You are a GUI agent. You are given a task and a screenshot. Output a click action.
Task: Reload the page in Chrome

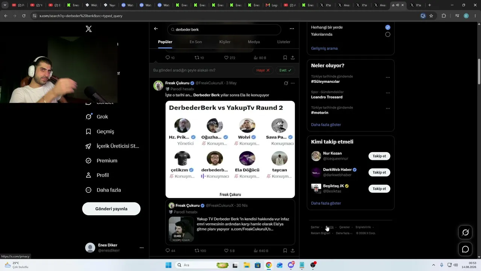(24, 16)
